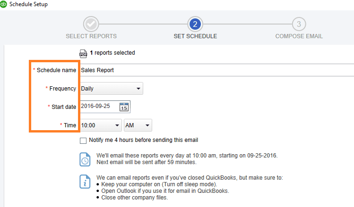Click the step 2 Set Schedule circle
This screenshot has height=207, width=354.
pos(195,24)
